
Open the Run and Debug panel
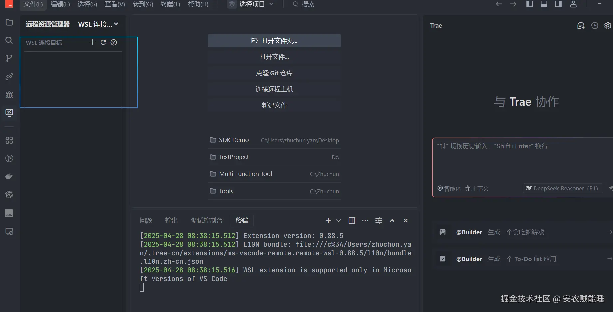(9, 95)
